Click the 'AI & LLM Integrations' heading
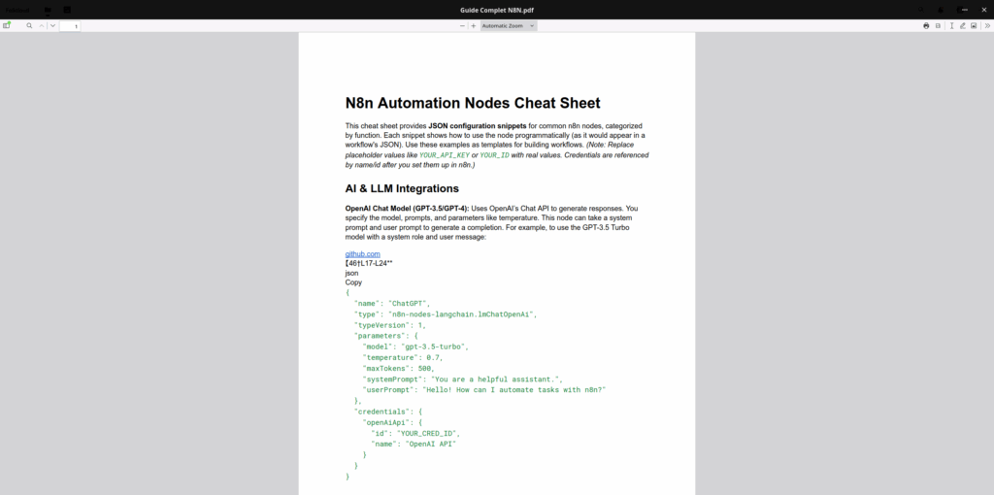 402,188
